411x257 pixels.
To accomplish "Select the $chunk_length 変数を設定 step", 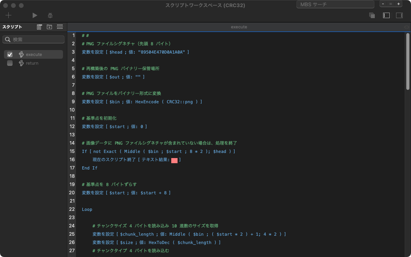I will tap(189, 234).
